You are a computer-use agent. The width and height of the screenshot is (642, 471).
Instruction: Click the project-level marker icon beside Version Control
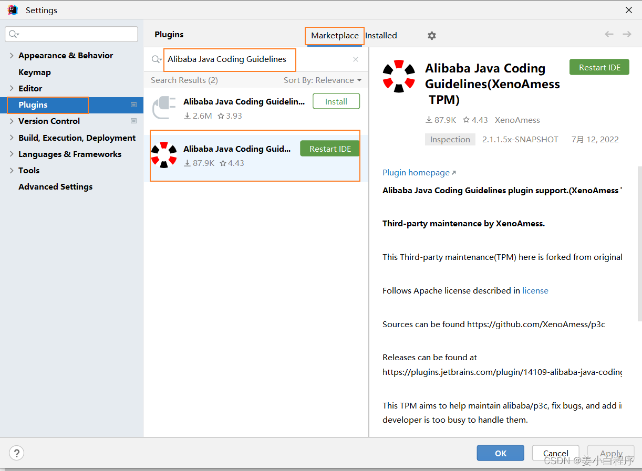pos(133,121)
